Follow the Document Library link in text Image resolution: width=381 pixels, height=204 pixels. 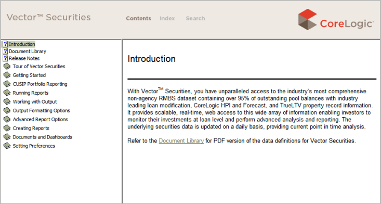click(181, 141)
